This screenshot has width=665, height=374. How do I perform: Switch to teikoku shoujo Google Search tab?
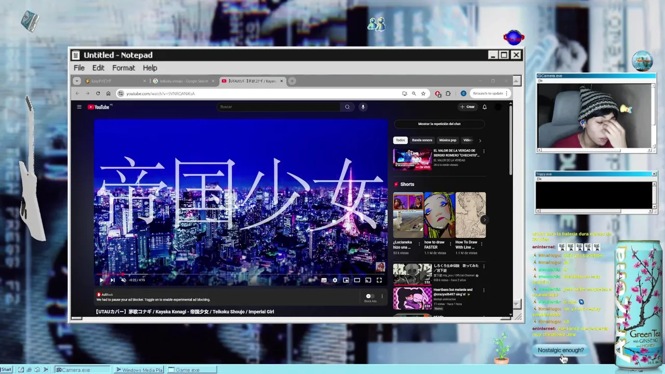pos(184,81)
